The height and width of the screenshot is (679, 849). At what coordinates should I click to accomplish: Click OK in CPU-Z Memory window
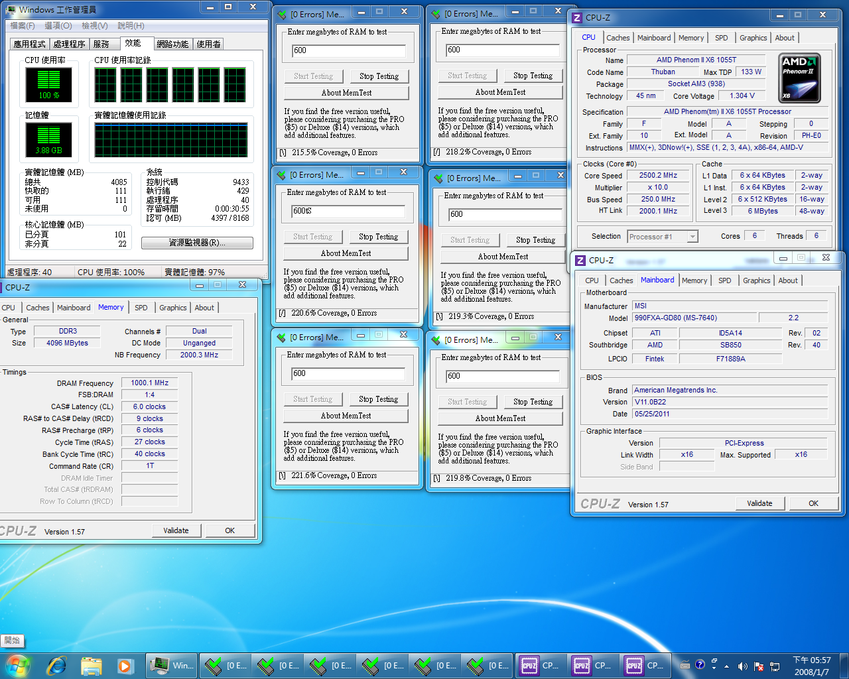coord(229,530)
